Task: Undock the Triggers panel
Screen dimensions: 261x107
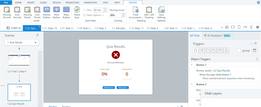Action: (256, 44)
